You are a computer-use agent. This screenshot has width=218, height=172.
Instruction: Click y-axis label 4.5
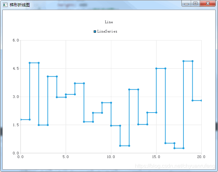click(x=16, y=68)
